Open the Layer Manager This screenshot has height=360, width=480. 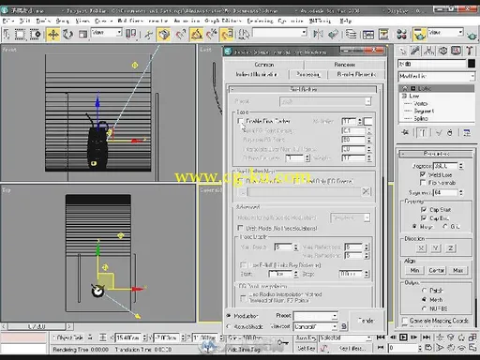[351, 34]
